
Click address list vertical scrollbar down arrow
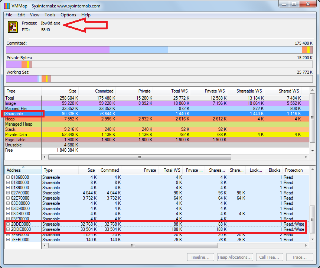[x=312, y=239]
